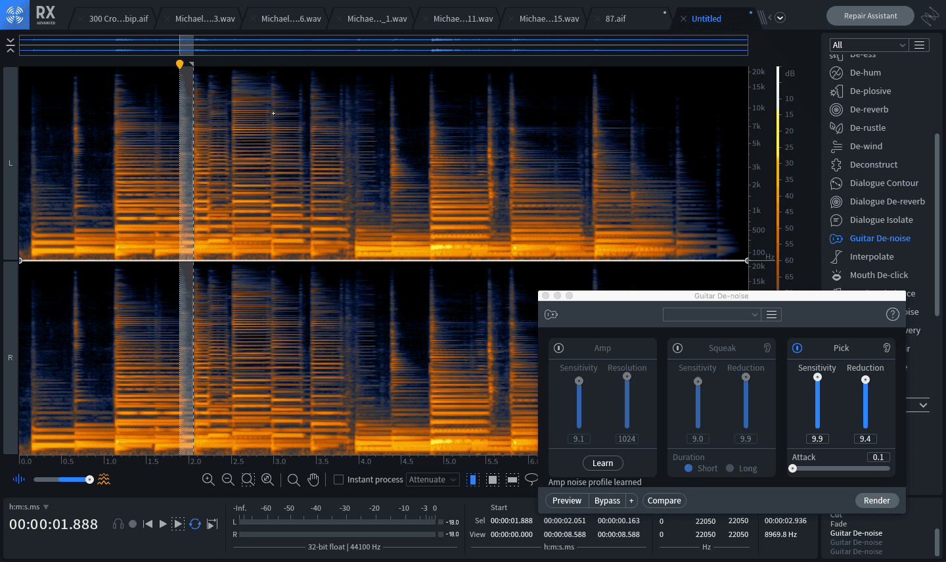Rewind to start of file
This screenshot has height=562, width=946.
[x=148, y=524]
